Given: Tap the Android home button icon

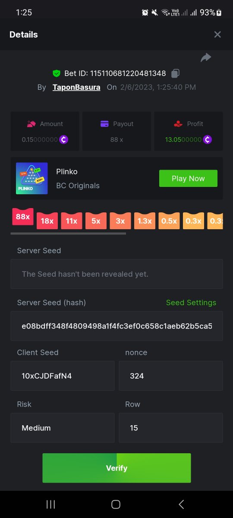Looking at the screenshot, I should point(116,504).
